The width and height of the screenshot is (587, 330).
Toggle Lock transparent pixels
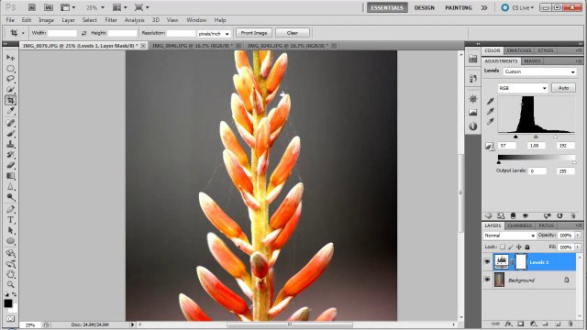tap(503, 247)
